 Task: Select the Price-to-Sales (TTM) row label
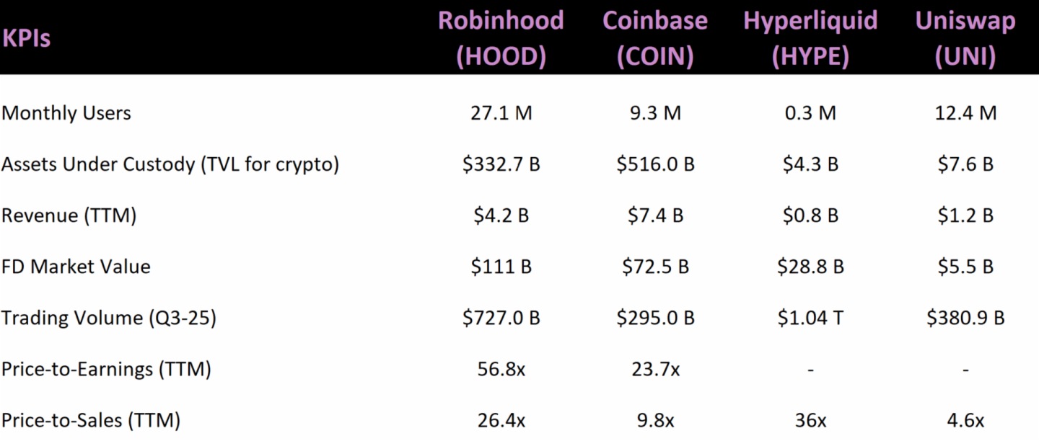click(91, 420)
